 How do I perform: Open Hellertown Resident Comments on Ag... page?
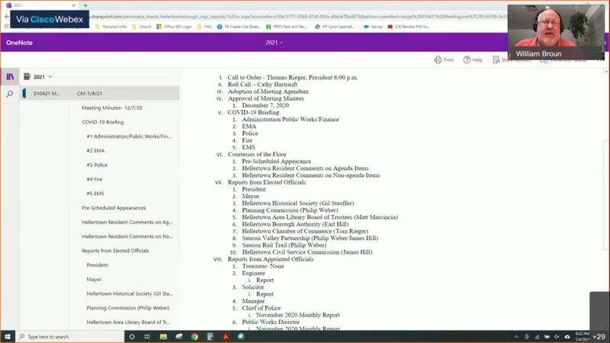[x=127, y=222]
